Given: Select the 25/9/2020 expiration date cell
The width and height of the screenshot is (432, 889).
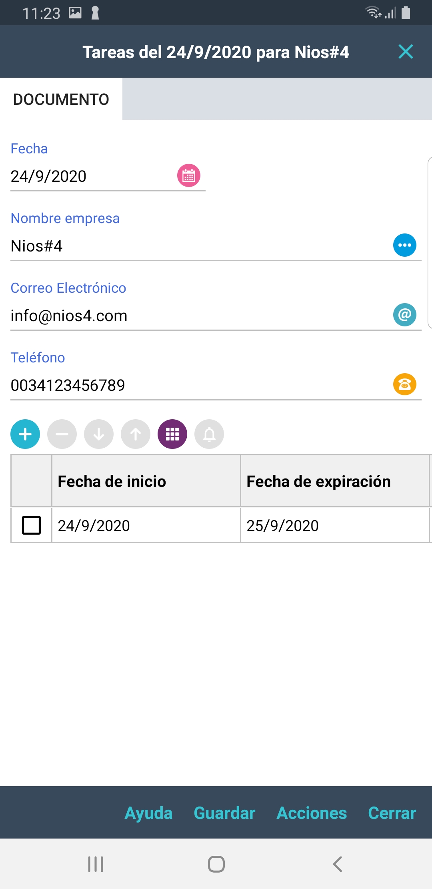Looking at the screenshot, I should click(334, 525).
